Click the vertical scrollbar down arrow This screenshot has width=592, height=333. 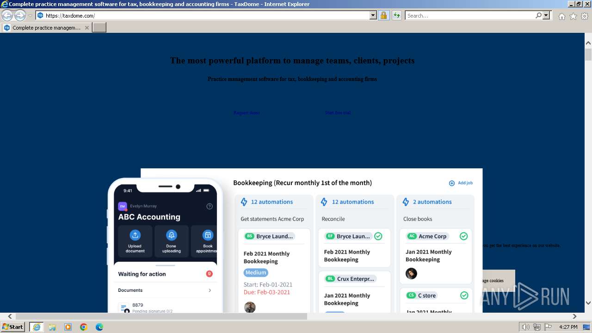pyautogui.click(x=588, y=303)
